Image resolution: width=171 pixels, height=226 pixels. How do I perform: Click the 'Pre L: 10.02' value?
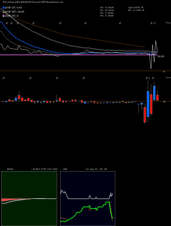coord(107,13)
